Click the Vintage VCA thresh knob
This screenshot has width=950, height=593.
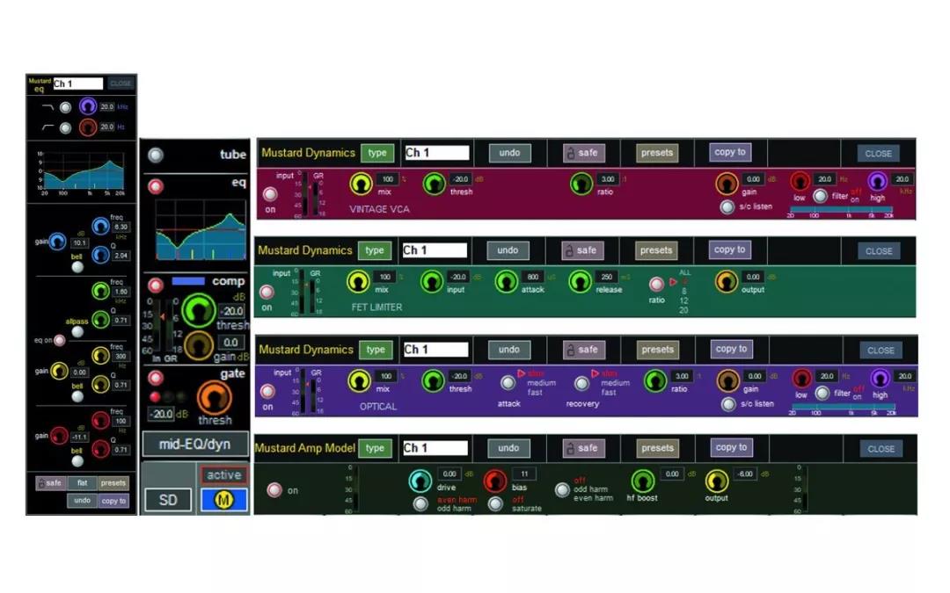coord(434,184)
